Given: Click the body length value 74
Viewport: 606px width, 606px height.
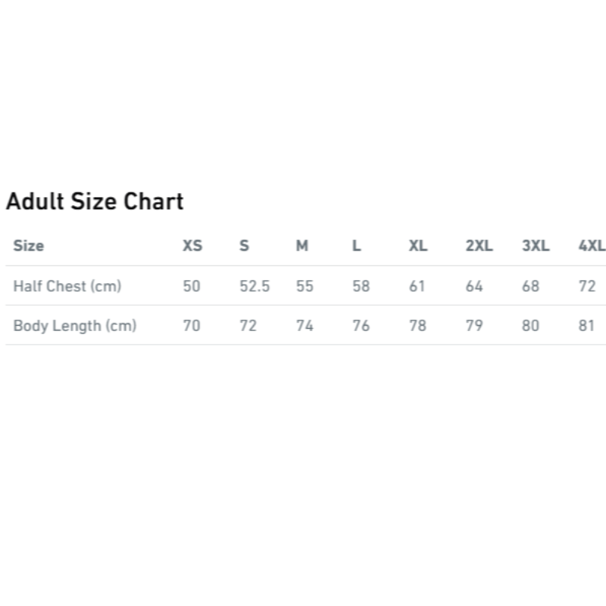Looking at the screenshot, I should click(x=305, y=326).
